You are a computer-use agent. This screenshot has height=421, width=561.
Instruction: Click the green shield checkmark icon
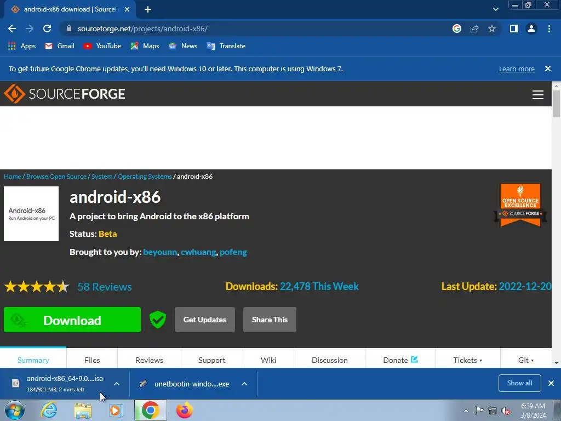pyautogui.click(x=158, y=320)
